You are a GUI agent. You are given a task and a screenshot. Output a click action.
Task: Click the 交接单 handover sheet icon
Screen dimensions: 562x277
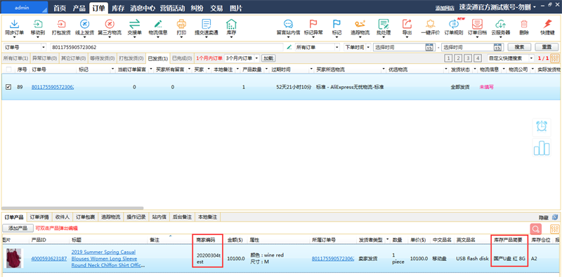click(x=134, y=25)
